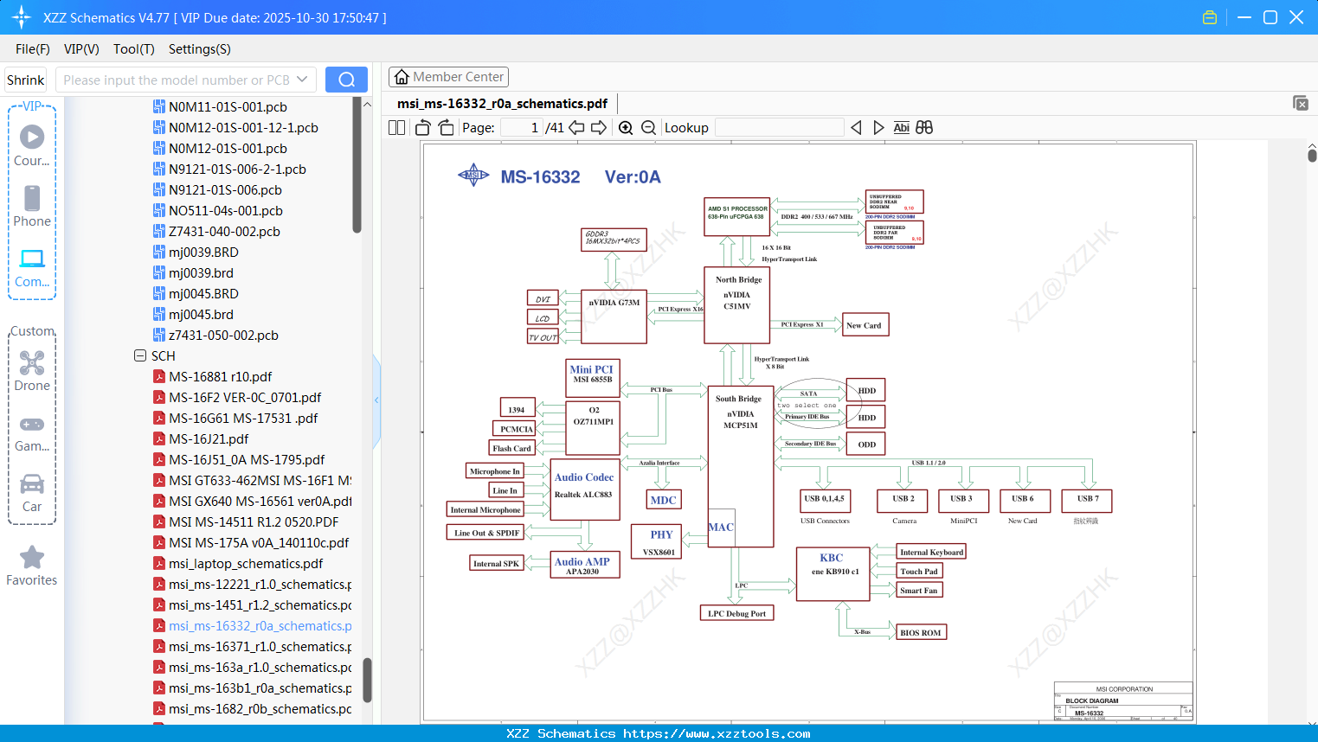The width and height of the screenshot is (1318, 742).
Task: Click the binoculars search icon
Action: (x=924, y=128)
